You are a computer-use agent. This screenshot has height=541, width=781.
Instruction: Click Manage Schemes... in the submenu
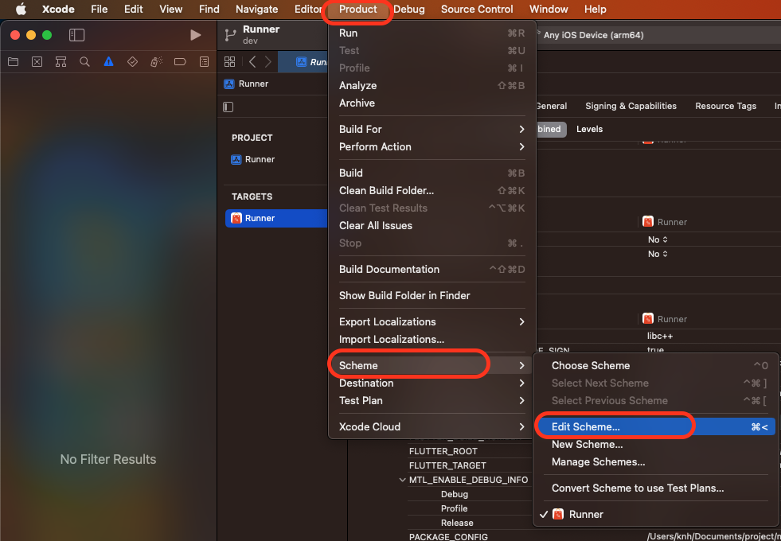tap(655, 462)
